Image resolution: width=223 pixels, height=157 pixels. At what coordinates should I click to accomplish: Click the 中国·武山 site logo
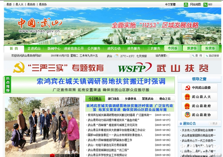(x=40, y=23)
